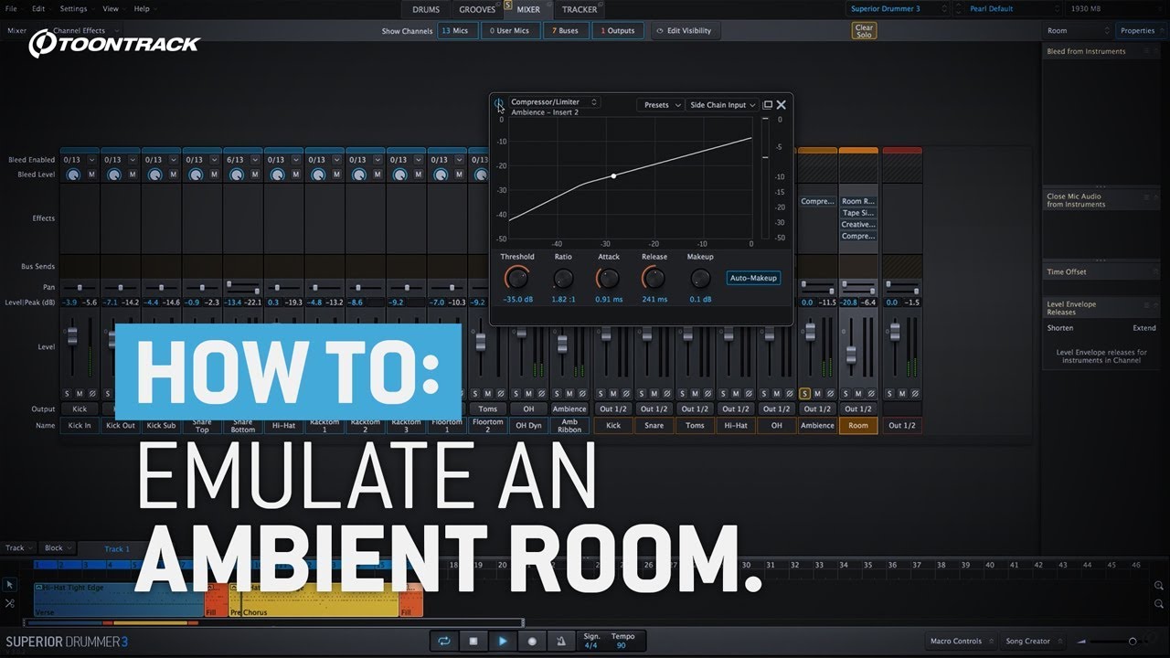Screen dimensions: 1170x658
Task: Open the Superior Drummer 3 library dropdown
Action: [899, 9]
